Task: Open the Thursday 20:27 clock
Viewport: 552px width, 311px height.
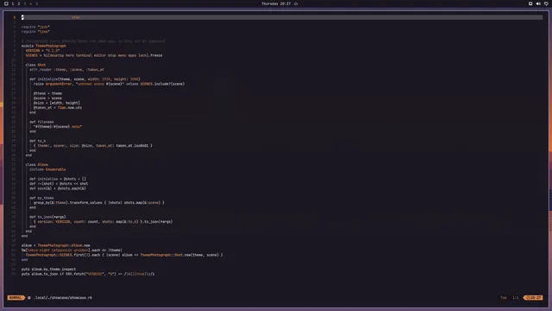Action: point(276,3)
